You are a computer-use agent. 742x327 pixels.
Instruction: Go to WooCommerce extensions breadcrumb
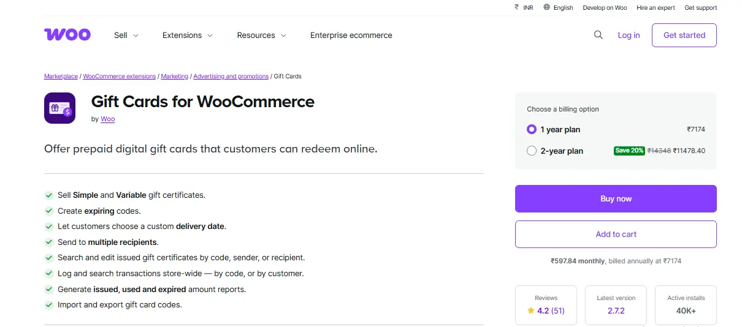(x=120, y=77)
